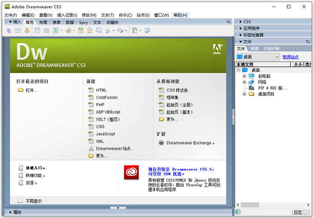Expand the 桌面项目 tree node
This screenshot has width=314, height=218.
(244, 94)
